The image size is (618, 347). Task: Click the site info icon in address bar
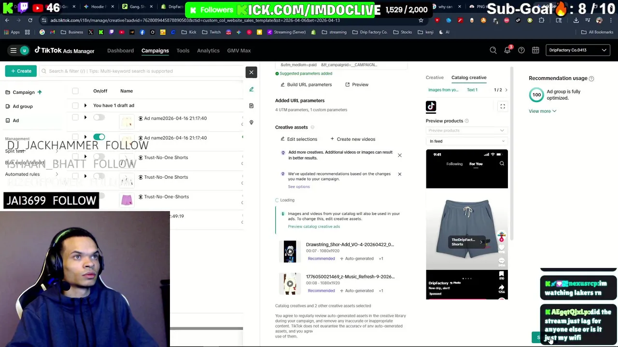(x=44, y=20)
